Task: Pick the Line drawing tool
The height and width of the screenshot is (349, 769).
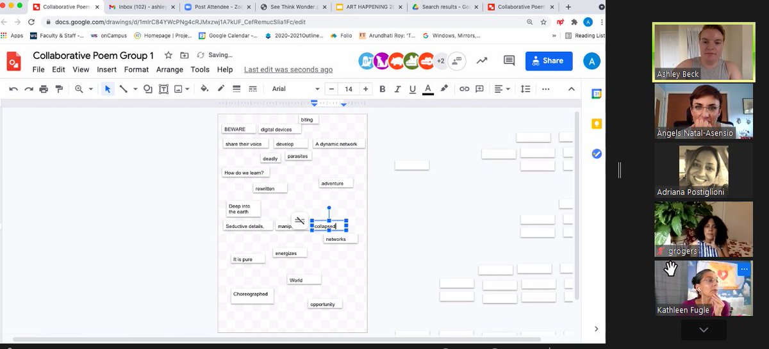Action: [x=123, y=89]
